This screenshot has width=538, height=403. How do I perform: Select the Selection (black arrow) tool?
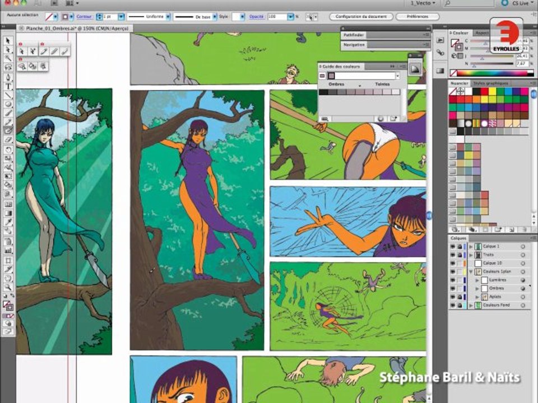(x=8, y=40)
